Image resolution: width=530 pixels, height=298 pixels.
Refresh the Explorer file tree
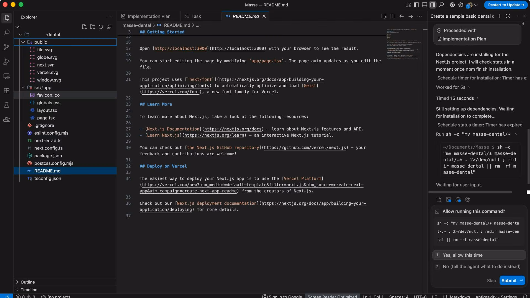click(x=101, y=27)
